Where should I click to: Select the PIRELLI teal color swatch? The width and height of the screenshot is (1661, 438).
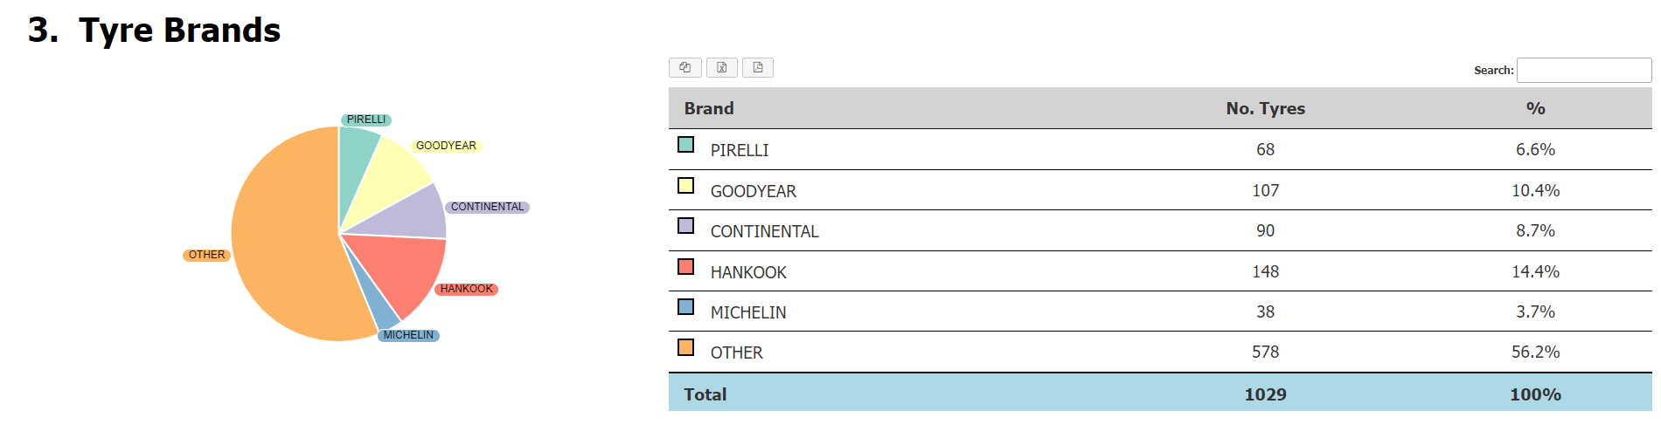click(x=686, y=144)
